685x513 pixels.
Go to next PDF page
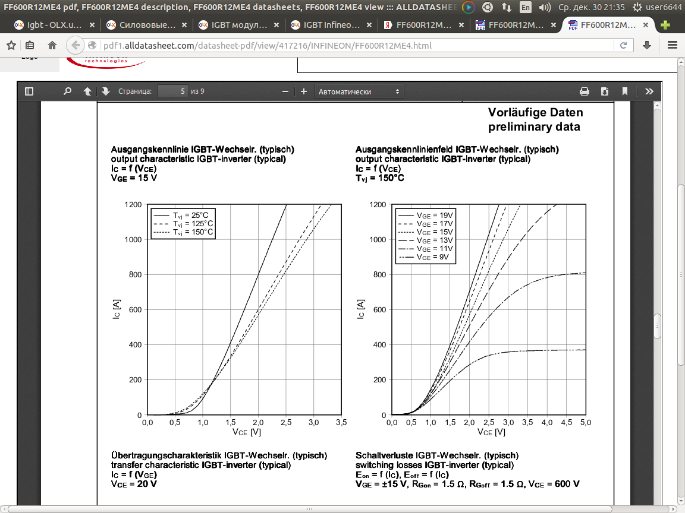pyautogui.click(x=106, y=91)
